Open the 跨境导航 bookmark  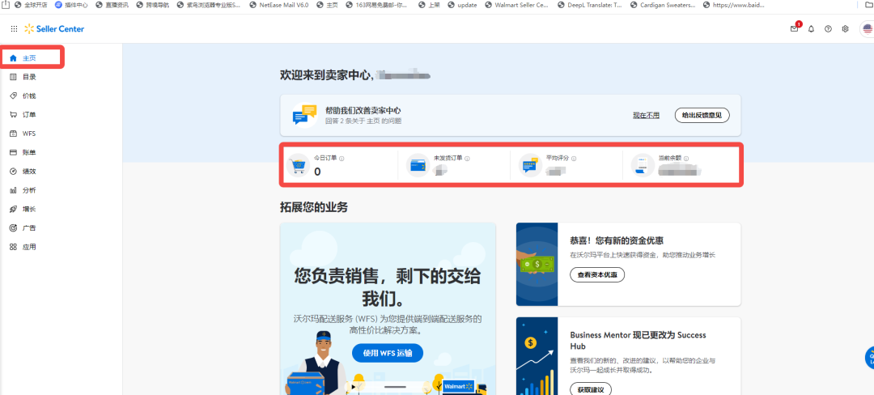pyautogui.click(x=153, y=5)
